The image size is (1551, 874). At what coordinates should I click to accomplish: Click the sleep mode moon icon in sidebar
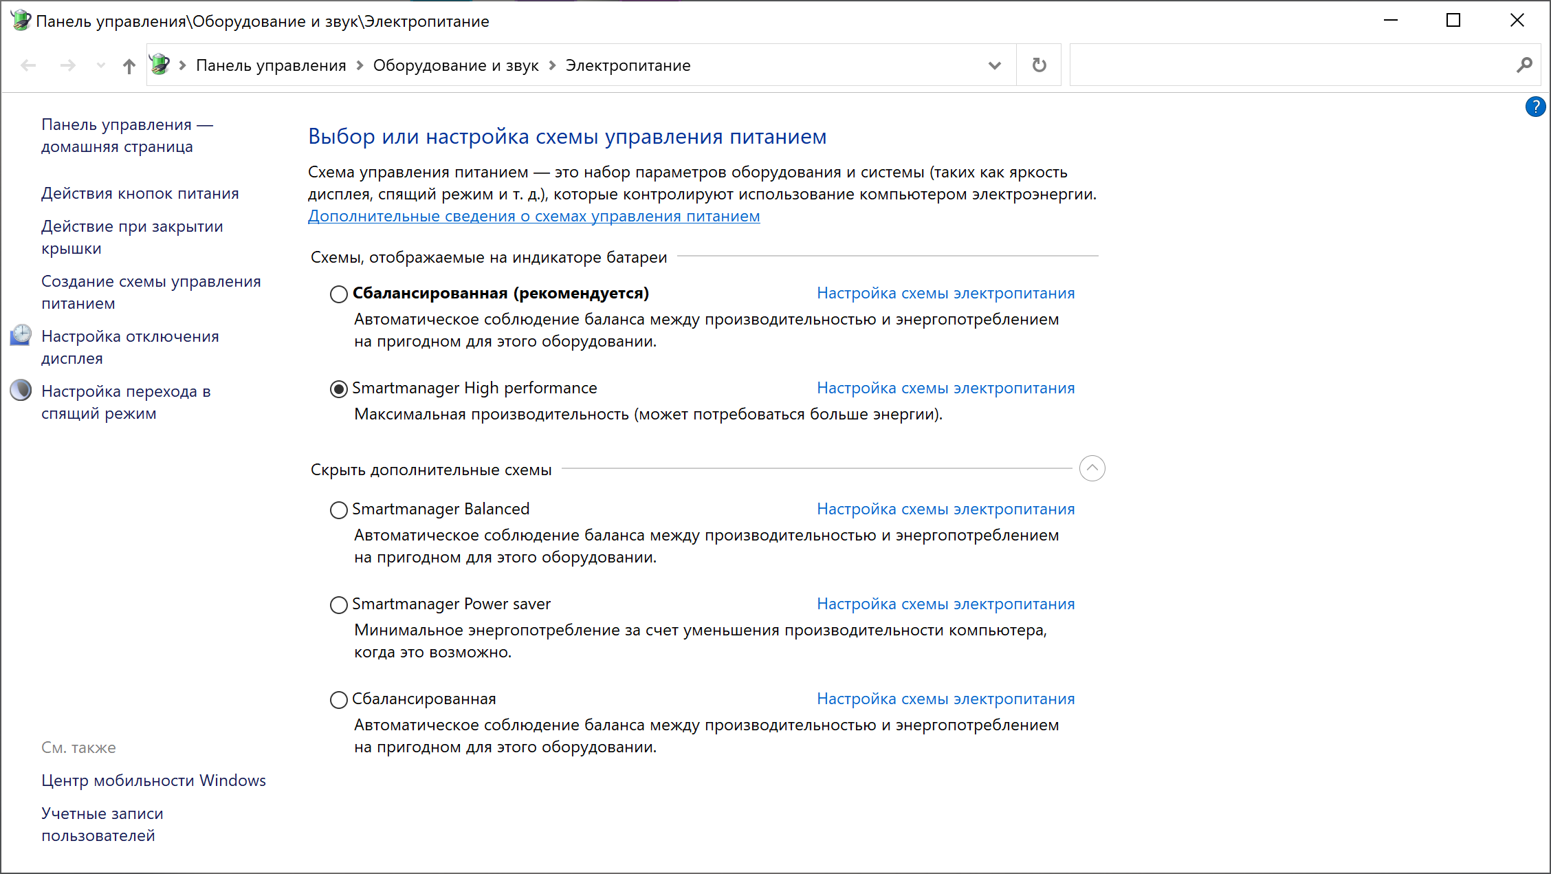21,390
